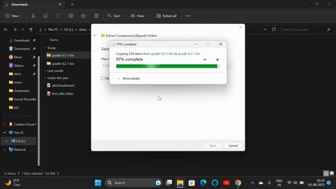Click the Copy icon in File Explorer toolbar

click(x=46, y=16)
